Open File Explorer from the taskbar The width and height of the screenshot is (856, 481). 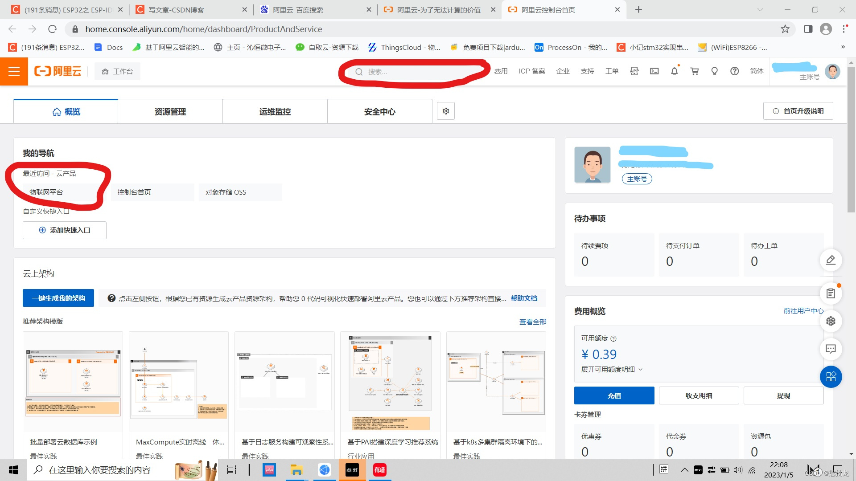pos(296,470)
